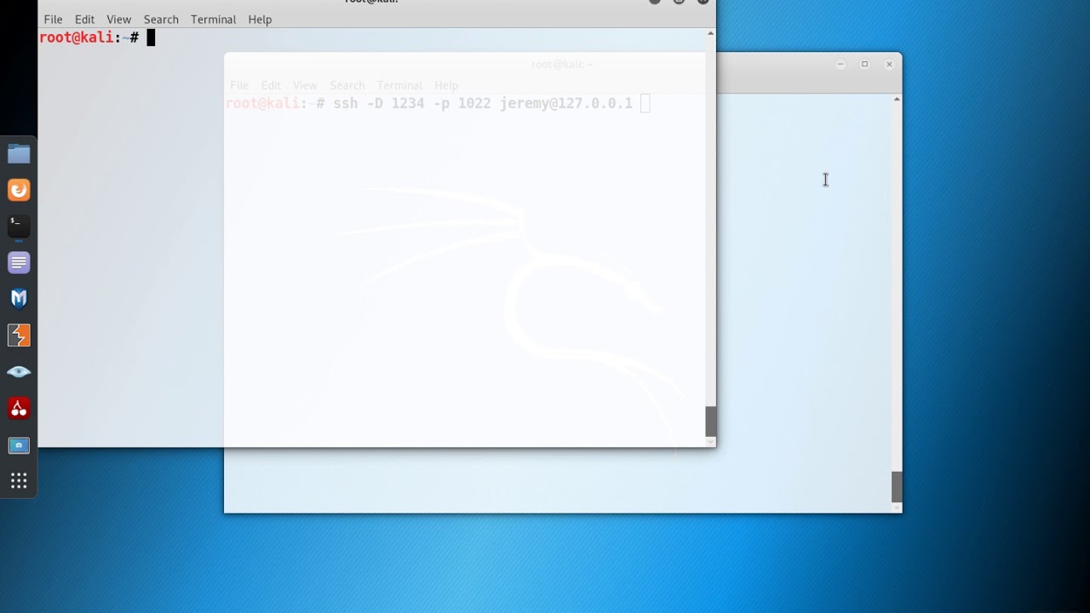
Task: Click front terminal scrollbar thumb
Action: pos(710,421)
